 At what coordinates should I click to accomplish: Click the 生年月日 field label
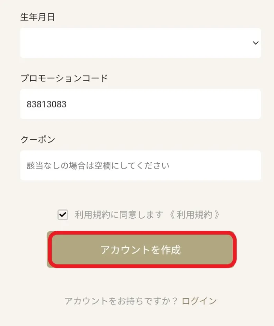(x=38, y=17)
